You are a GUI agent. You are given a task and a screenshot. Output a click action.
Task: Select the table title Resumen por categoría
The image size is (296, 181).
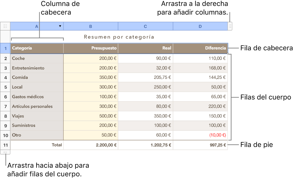pyautogui.click(x=119, y=37)
